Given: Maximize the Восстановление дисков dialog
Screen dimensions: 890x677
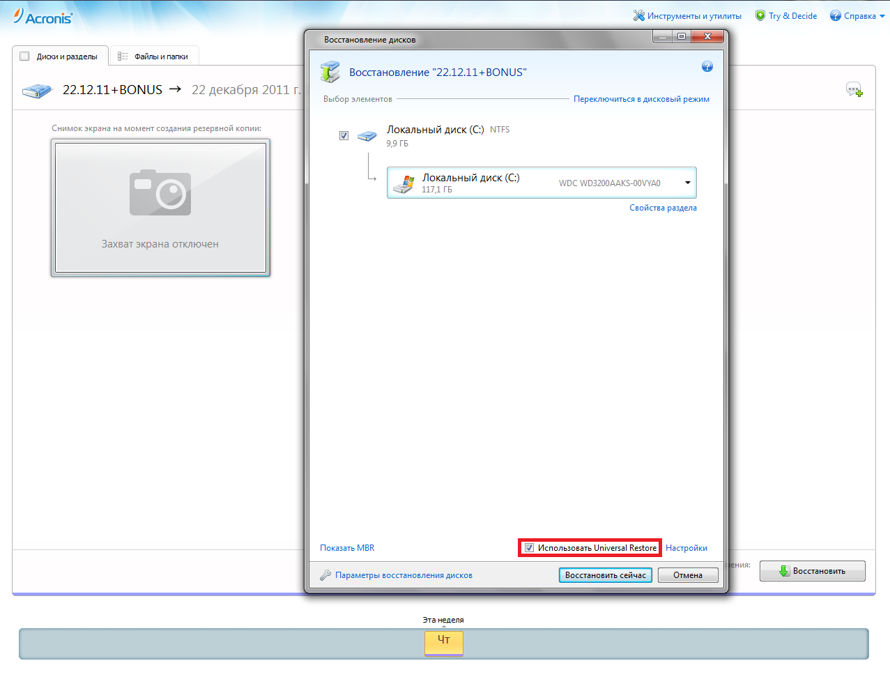Looking at the screenshot, I should [682, 36].
